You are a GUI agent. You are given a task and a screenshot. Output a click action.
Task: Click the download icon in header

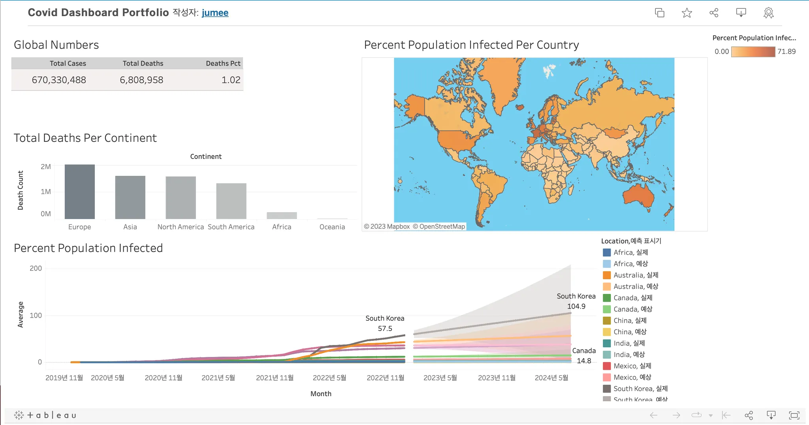click(741, 13)
